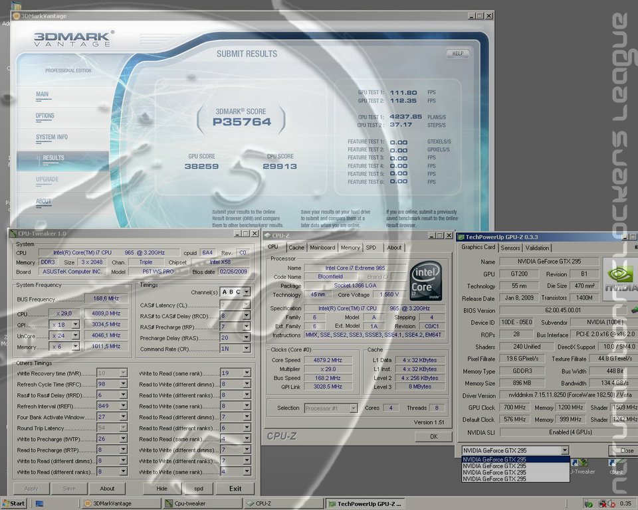638x510 pixels.
Task: Choose the highlighted GeForce GTX 295 list entry
Action: tap(516, 459)
